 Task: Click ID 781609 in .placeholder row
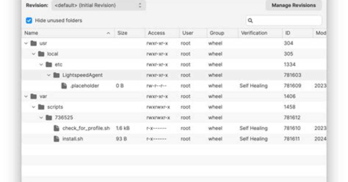(x=292, y=86)
